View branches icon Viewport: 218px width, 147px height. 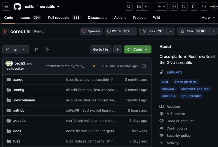[x=36, y=49]
